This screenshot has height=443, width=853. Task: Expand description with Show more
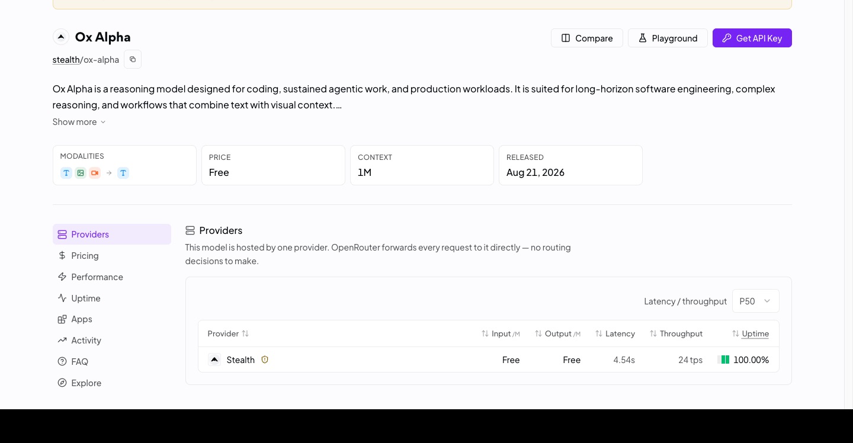pos(79,122)
